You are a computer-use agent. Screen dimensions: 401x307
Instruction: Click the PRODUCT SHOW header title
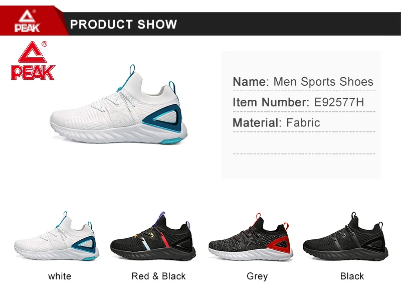pyautogui.click(x=123, y=24)
